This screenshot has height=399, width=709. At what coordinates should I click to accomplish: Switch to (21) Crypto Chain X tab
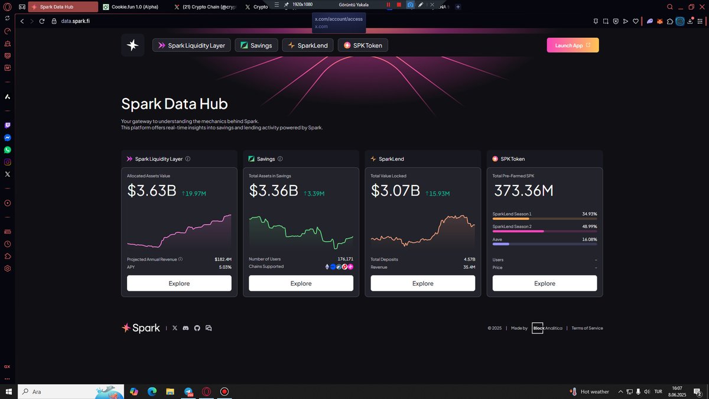pyautogui.click(x=207, y=7)
